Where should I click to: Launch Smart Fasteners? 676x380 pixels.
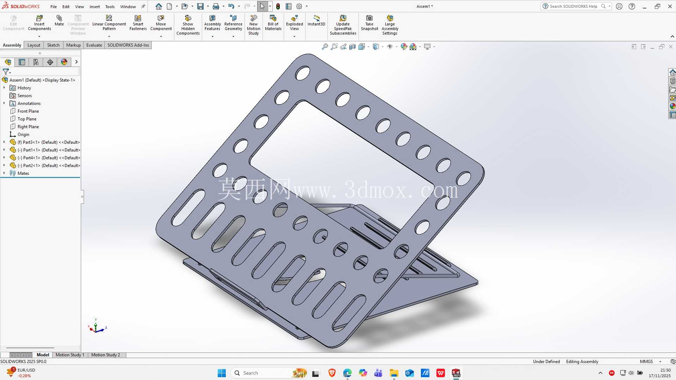pyautogui.click(x=138, y=23)
